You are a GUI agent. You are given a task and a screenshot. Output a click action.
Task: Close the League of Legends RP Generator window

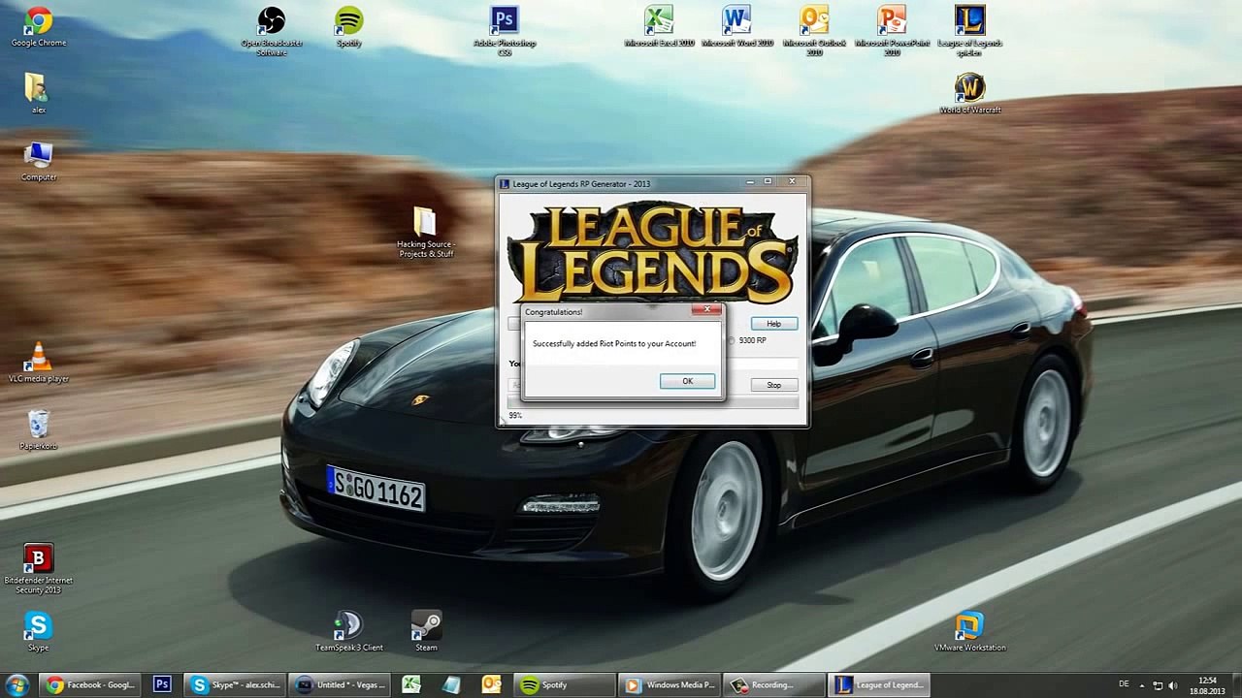[791, 182]
